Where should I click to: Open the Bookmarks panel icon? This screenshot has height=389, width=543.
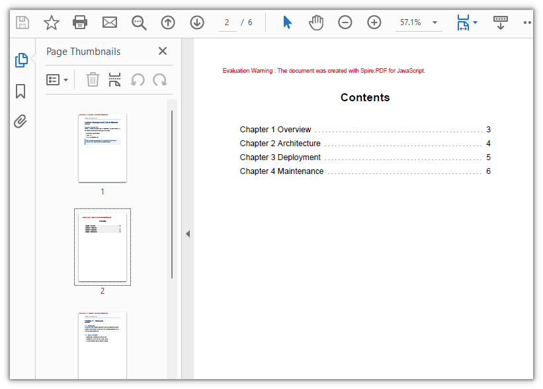pyautogui.click(x=21, y=91)
